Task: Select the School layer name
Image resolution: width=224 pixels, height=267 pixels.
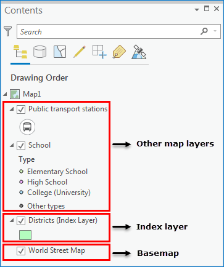Action: click(39, 145)
